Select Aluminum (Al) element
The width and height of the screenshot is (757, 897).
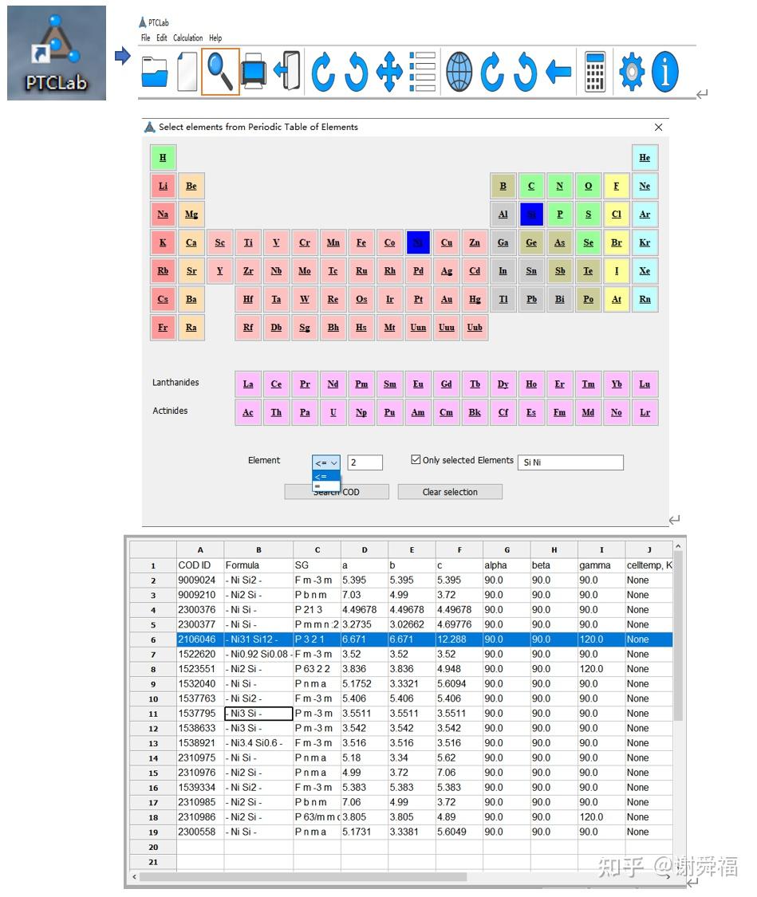[x=503, y=214]
